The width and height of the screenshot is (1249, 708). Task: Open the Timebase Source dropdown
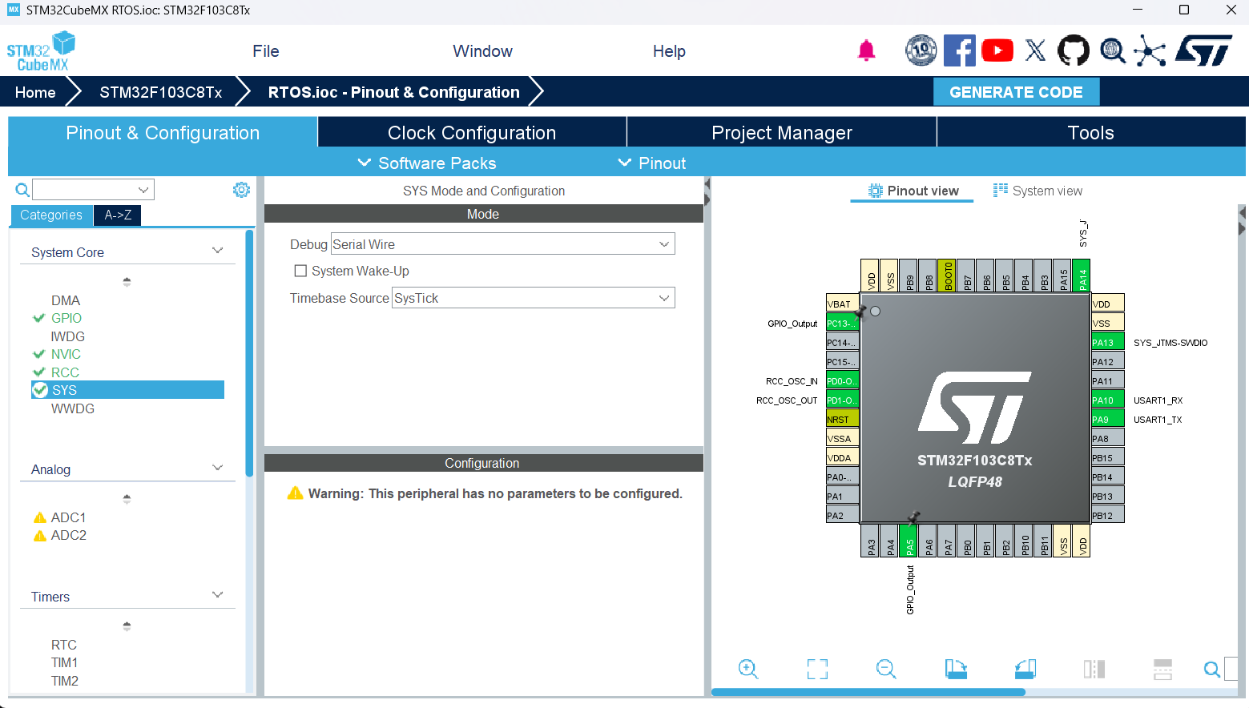pos(534,298)
